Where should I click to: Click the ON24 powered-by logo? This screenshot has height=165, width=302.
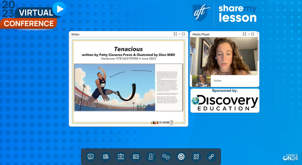click(x=290, y=157)
